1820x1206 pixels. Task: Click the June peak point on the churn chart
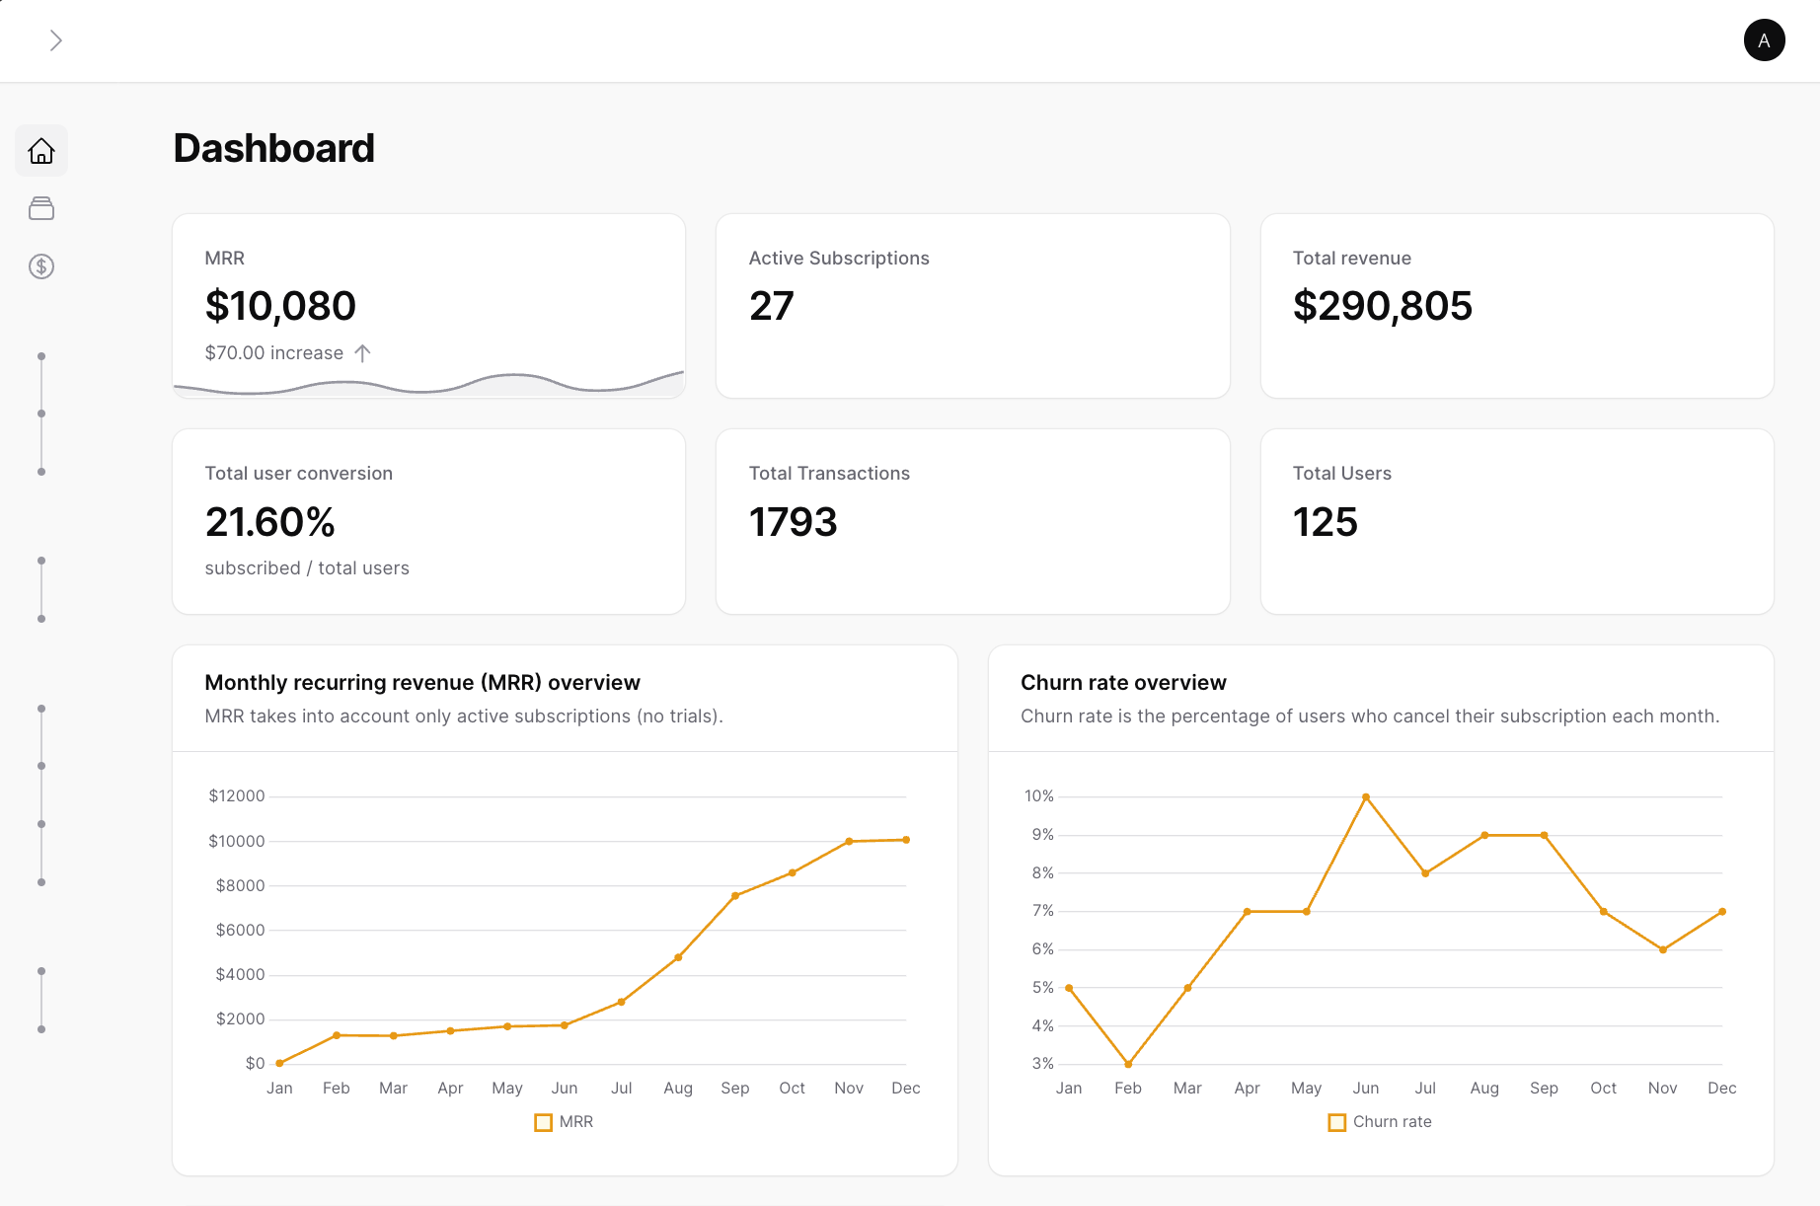click(1366, 795)
